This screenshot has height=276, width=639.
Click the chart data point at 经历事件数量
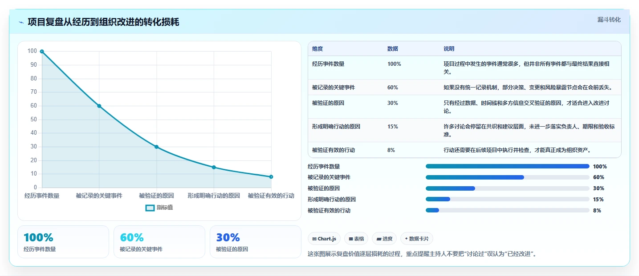42,52
